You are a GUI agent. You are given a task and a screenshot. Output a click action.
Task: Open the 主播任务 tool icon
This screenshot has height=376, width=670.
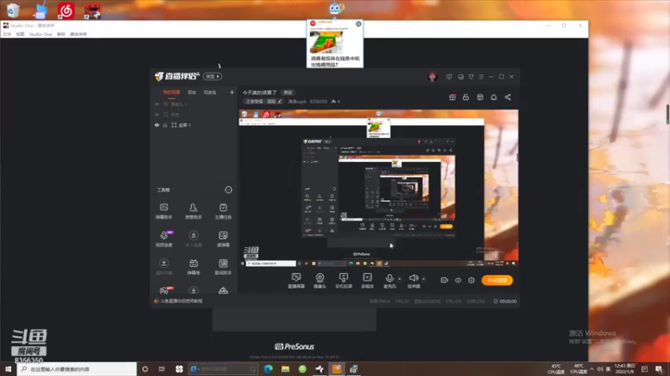223,211
